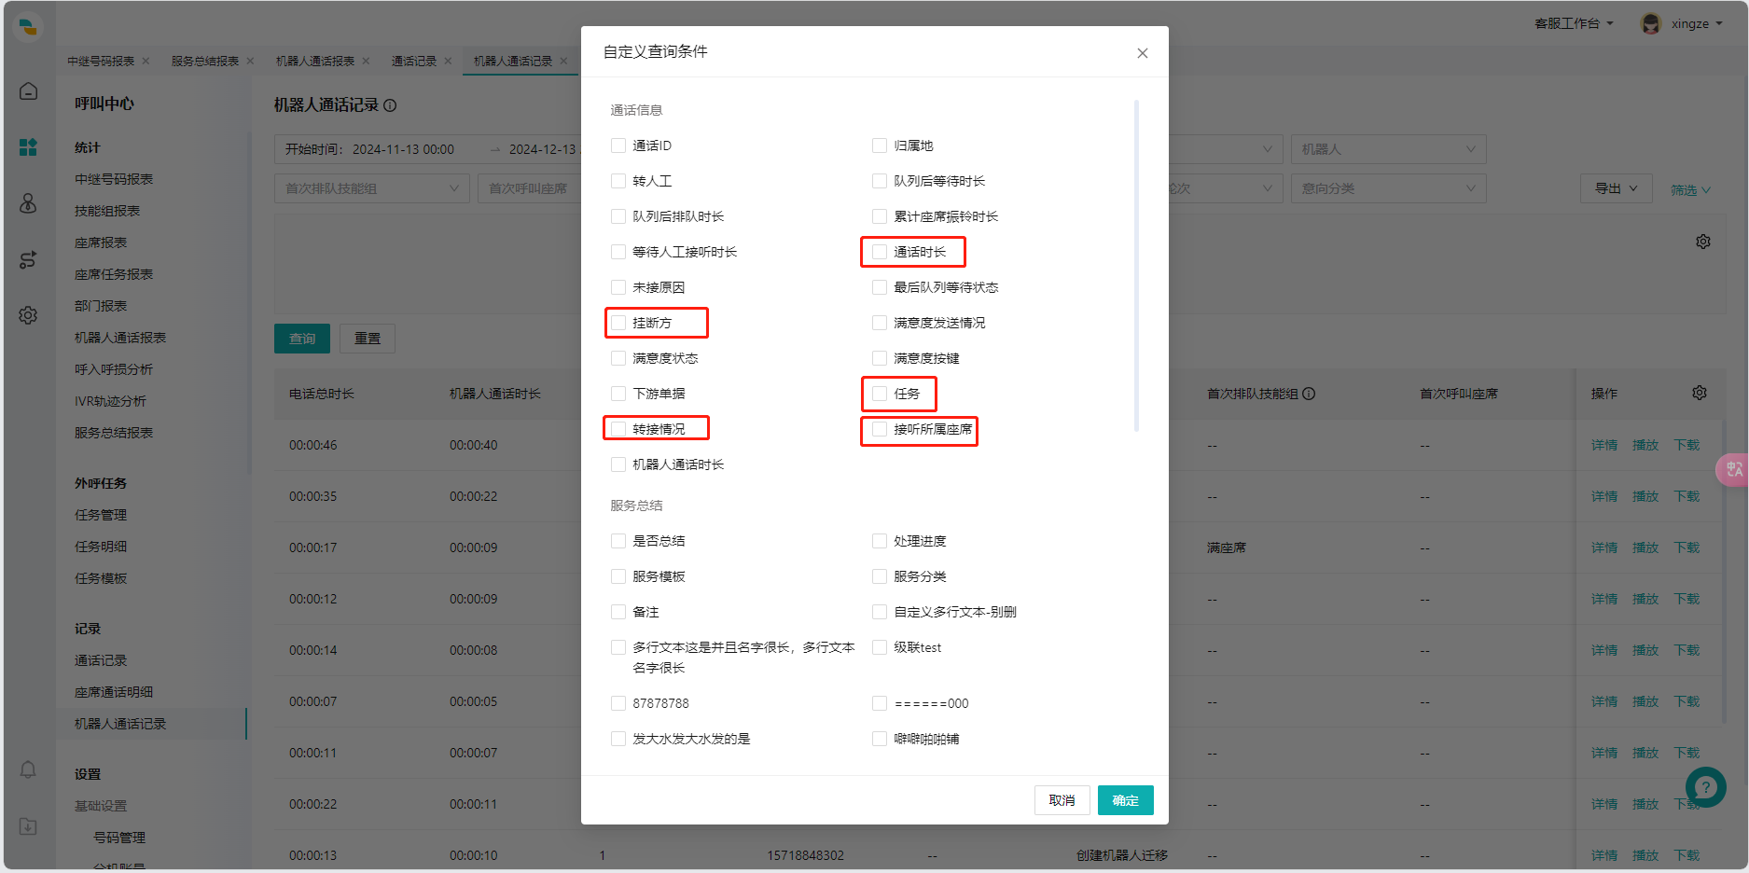Open the notification bell icon in the sidebar
The width and height of the screenshot is (1749, 873).
pos(28,769)
